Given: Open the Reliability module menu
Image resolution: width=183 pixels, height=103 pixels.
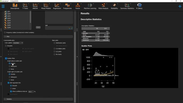Looking at the screenshot, I should pyautogui.click(x=114, y=6).
